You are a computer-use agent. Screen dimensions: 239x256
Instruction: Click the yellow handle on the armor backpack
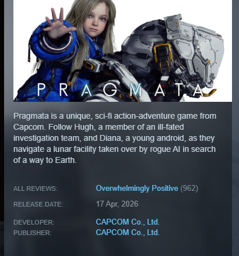point(163,53)
